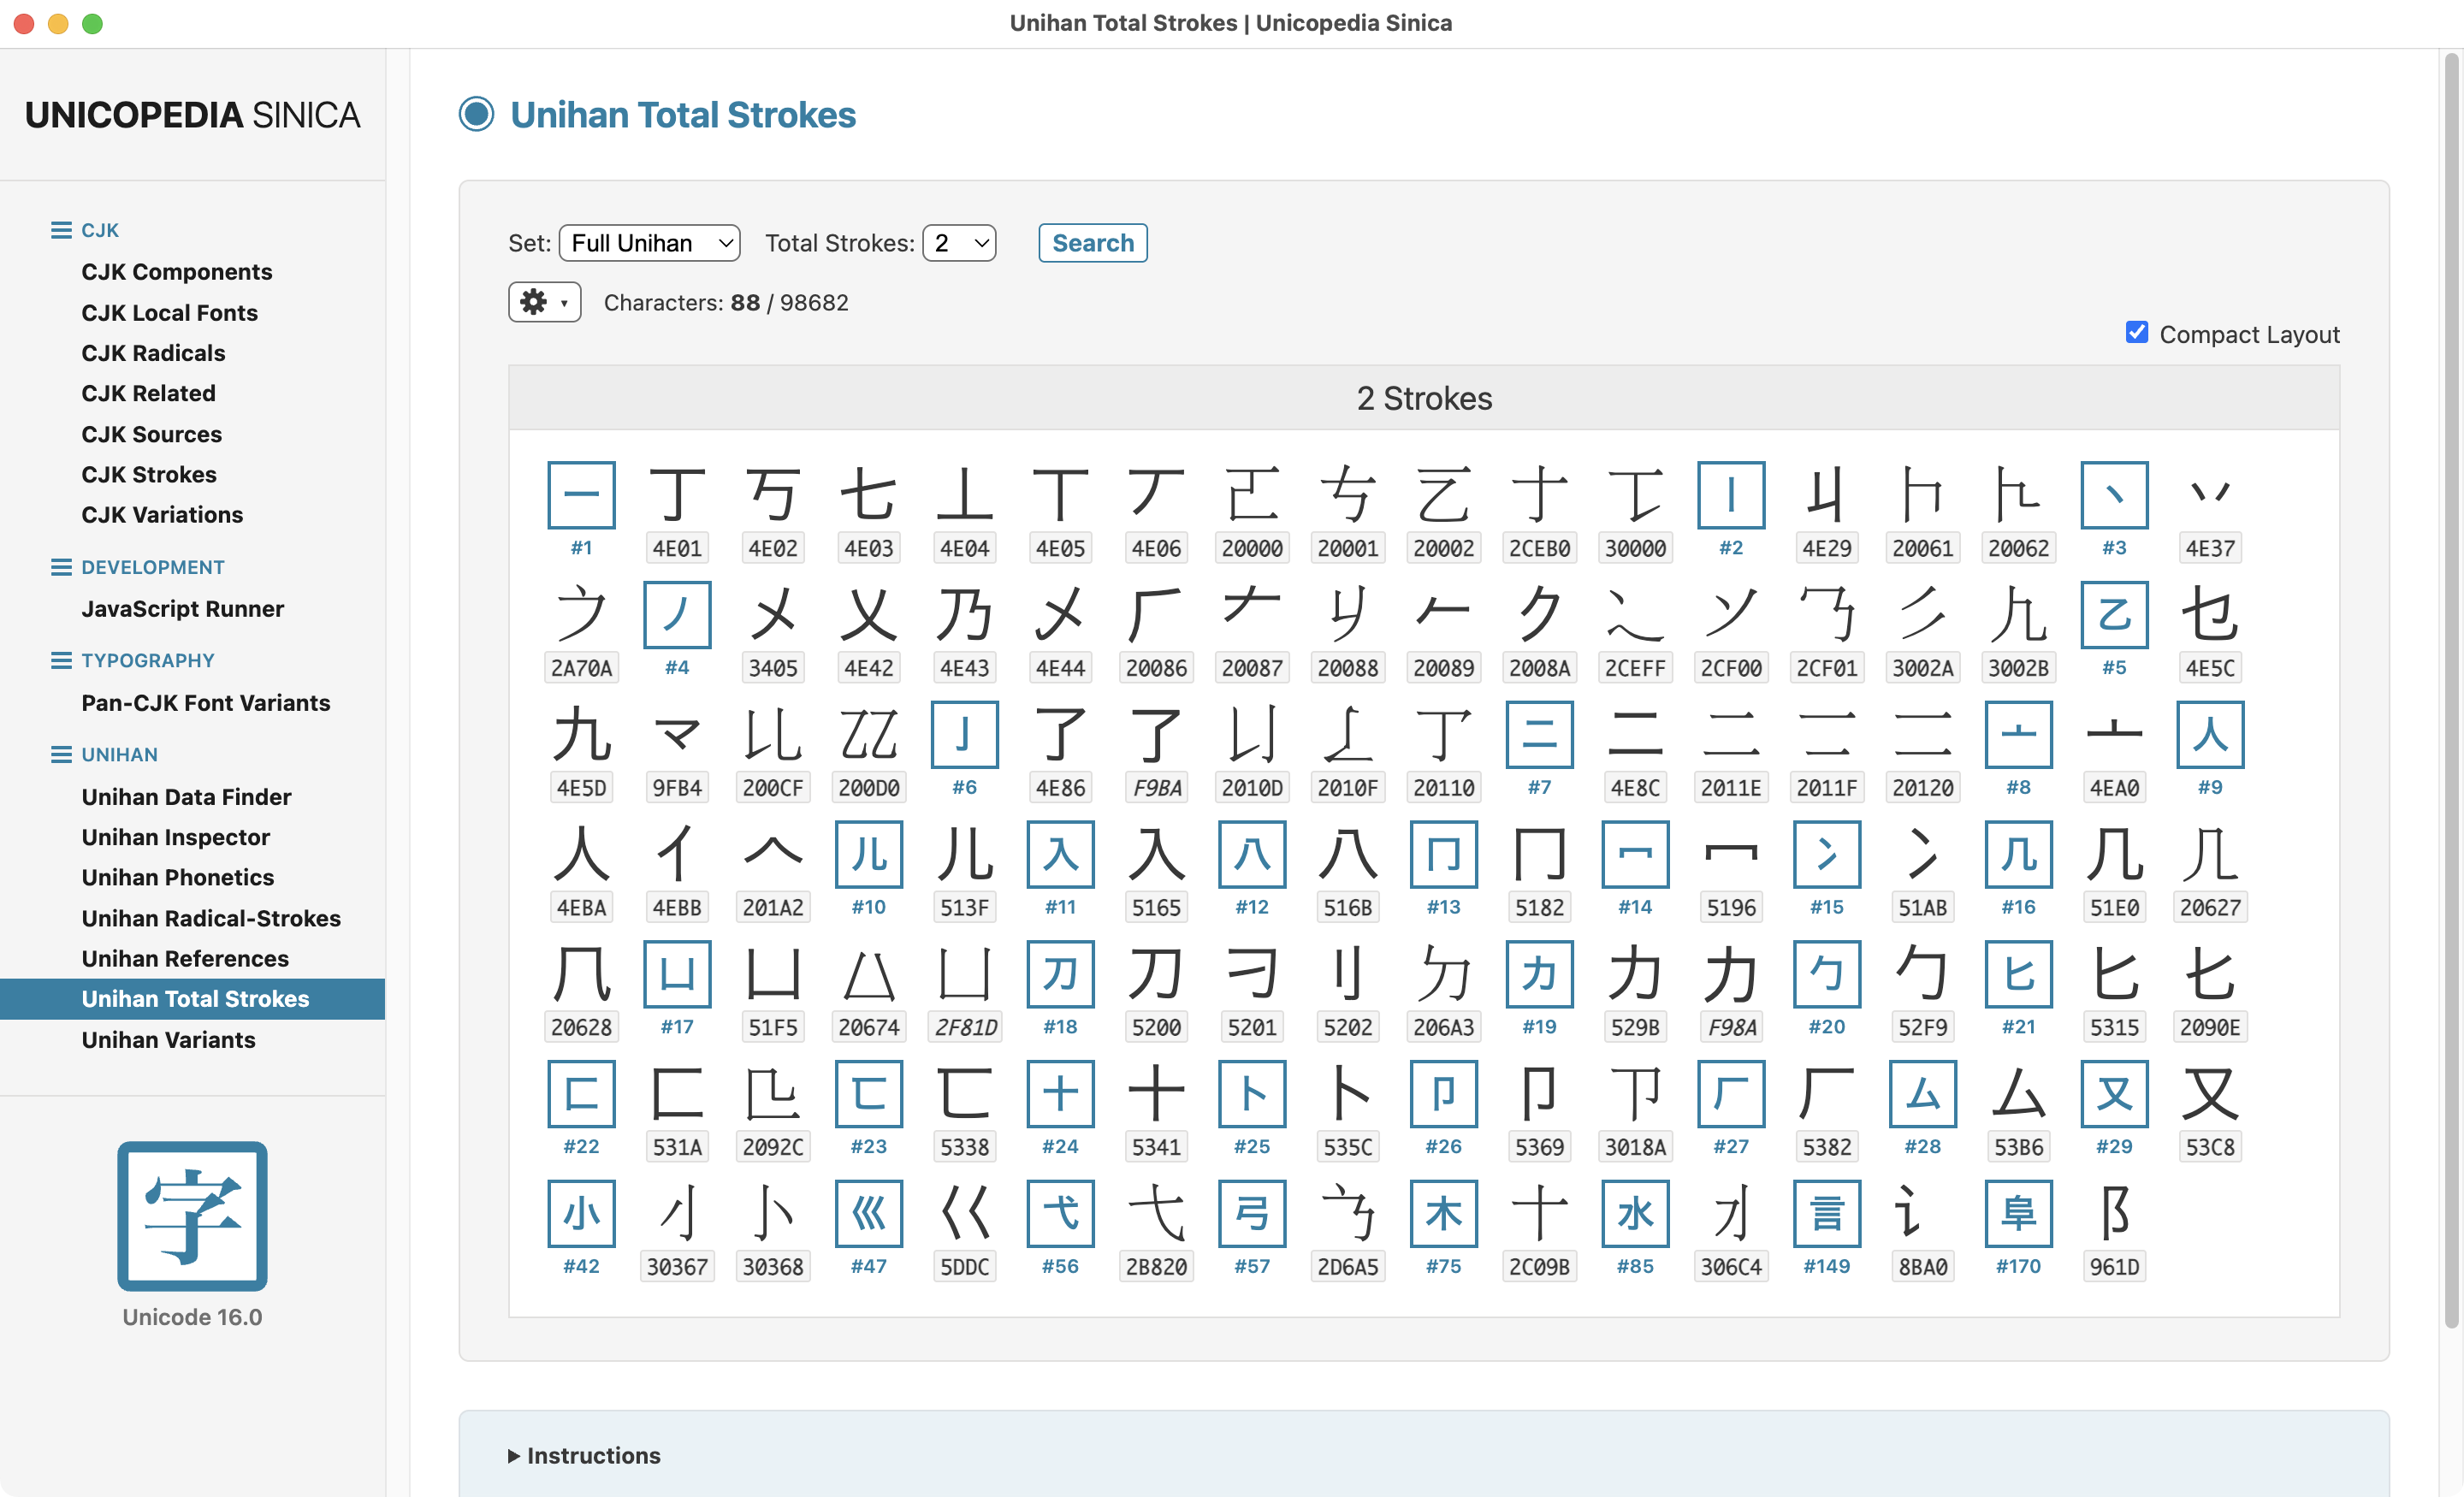Open the Set dropdown showing Full Unihan
This screenshot has height=1497, width=2464.
(x=650, y=243)
